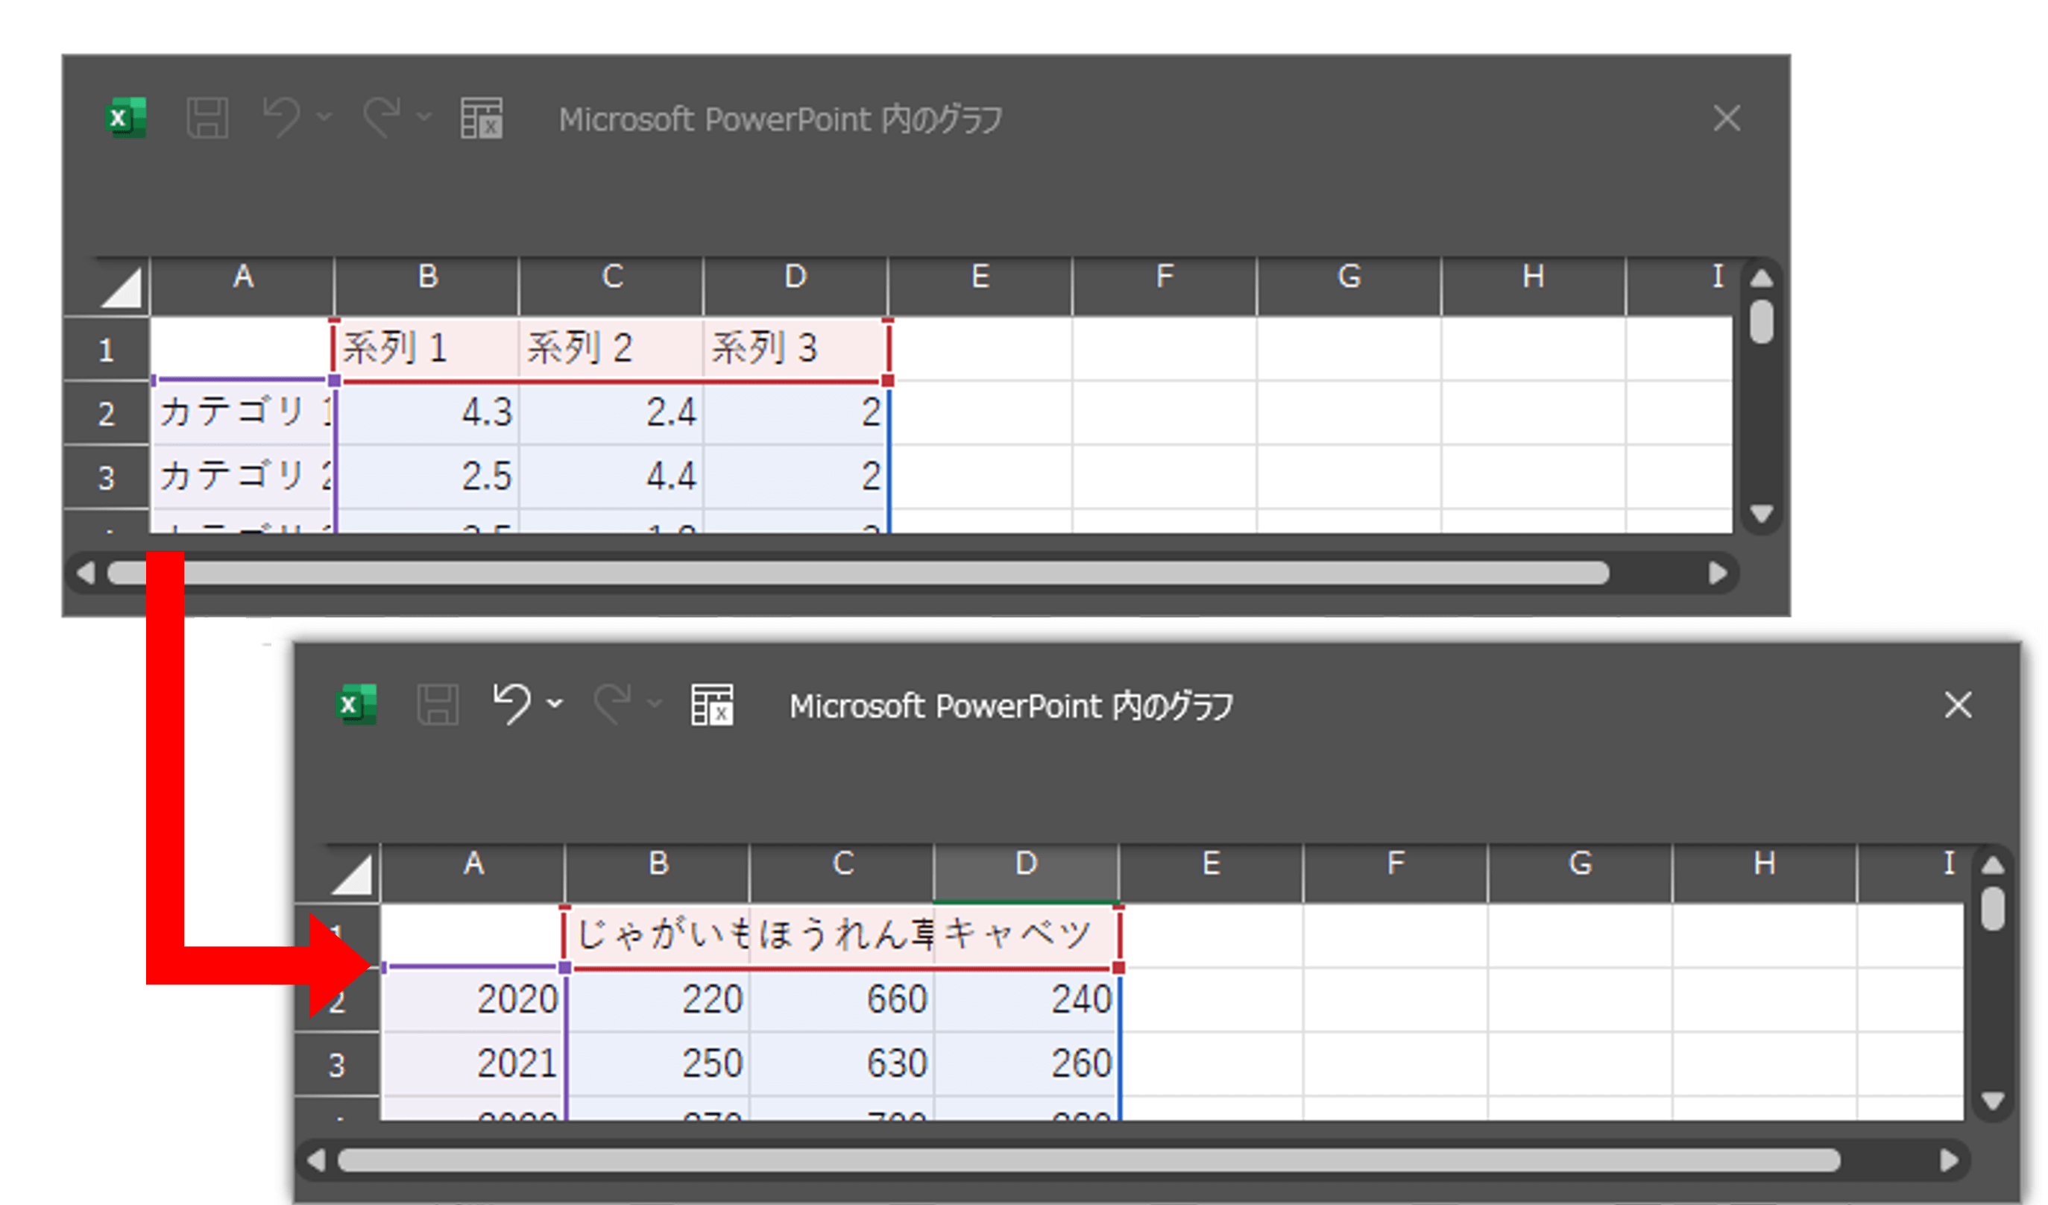Click scroll up arrow in lower window
This screenshot has height=1205, width=2048.
(x=1992, y=865)
